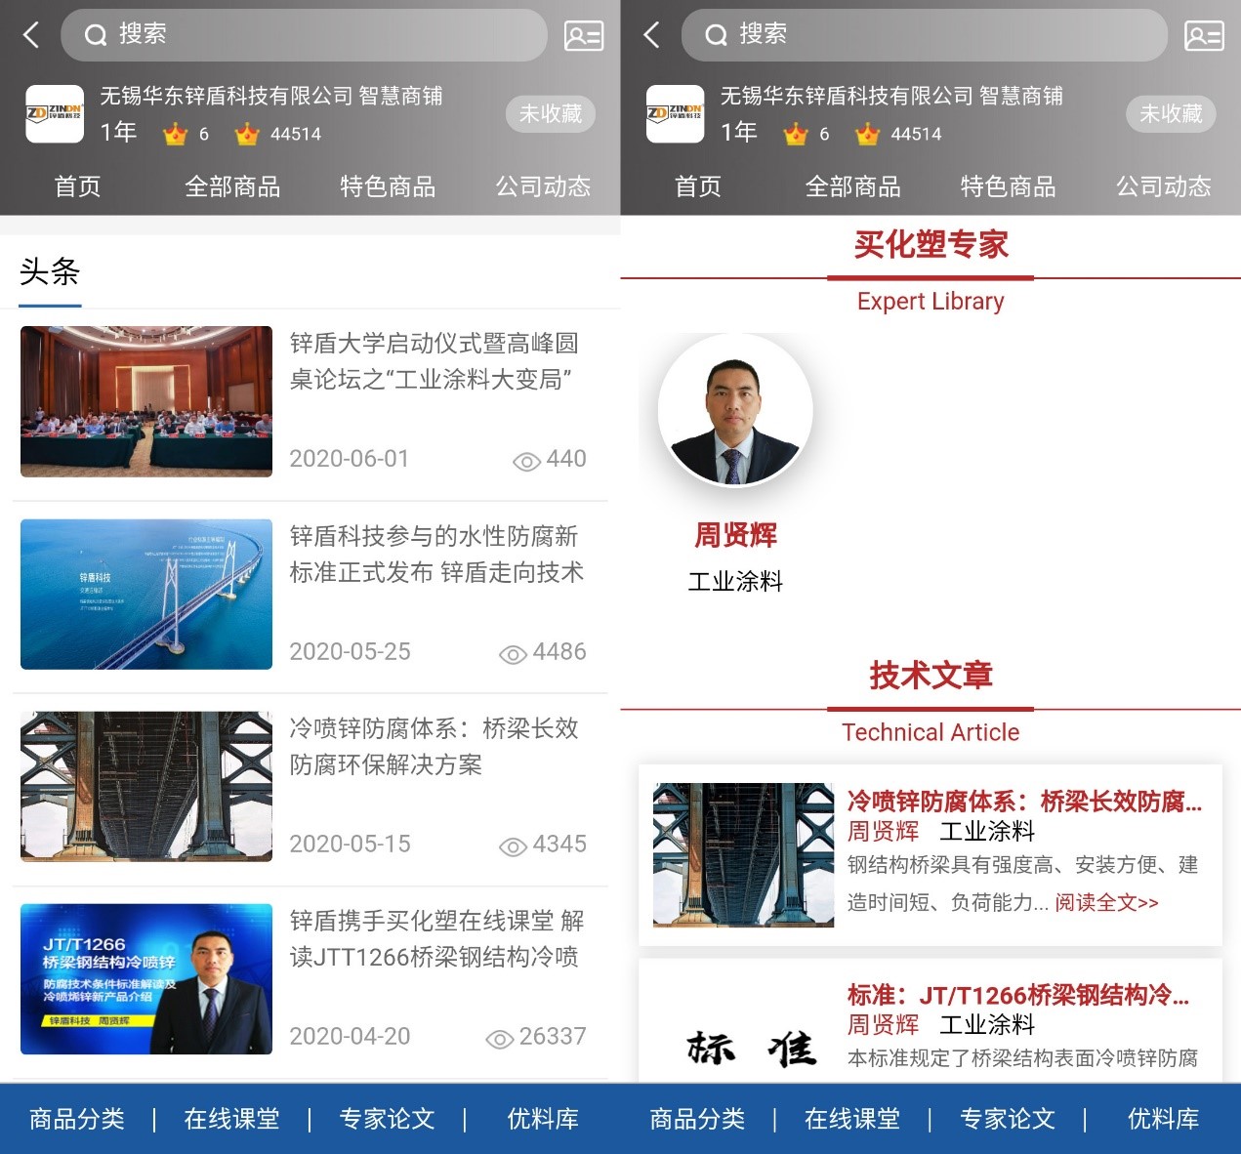Tap expert 周贤辉 portrait photo
The image size is (1241, 1154).
(x=735, y=410)
